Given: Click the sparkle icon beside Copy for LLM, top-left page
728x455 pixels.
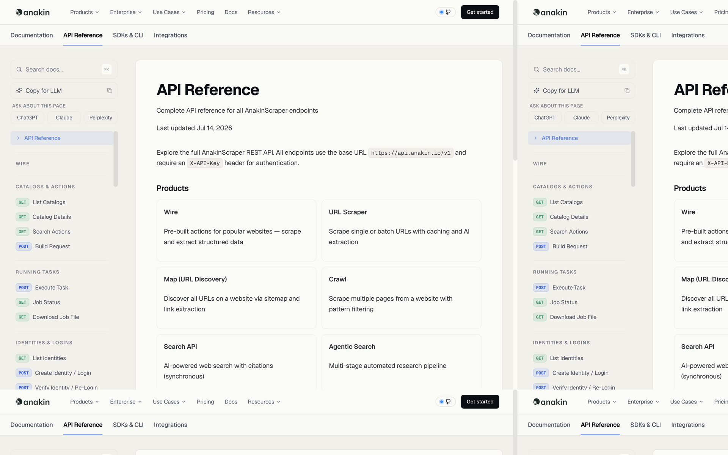Looking at the screenshot, I should pos(19,91).
